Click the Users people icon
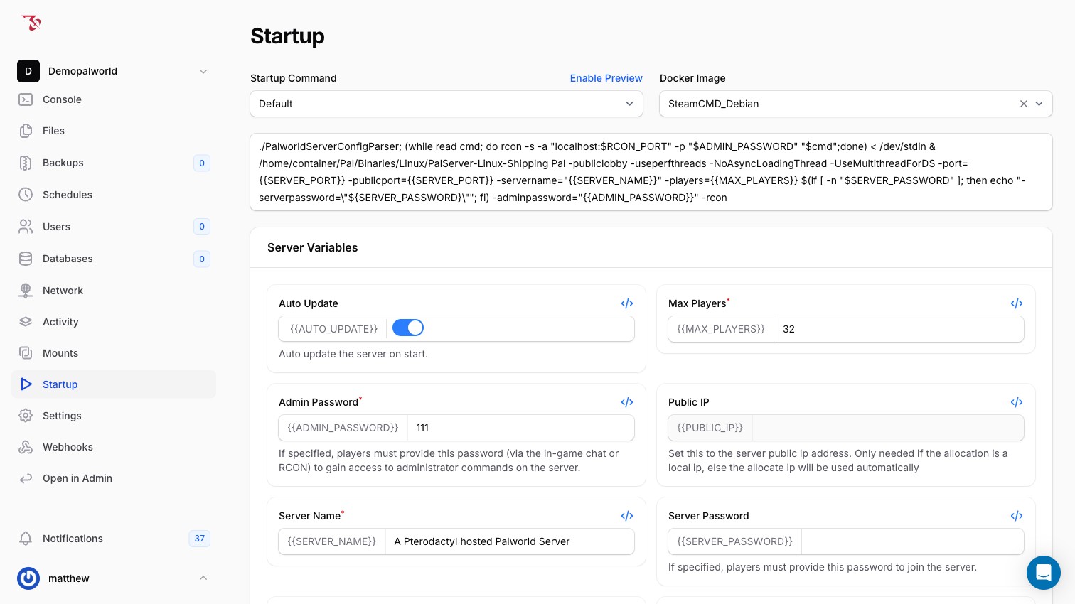The image size is (1075, 604). pyautogui.click(x=26, y=227)
